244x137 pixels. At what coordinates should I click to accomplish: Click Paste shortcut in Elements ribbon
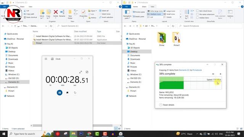(x=30, y=17)
